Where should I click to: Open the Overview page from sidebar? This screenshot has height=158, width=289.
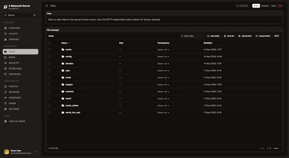coord(21,28)
